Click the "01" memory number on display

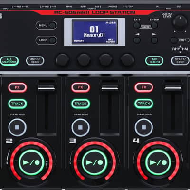[94, 29]
